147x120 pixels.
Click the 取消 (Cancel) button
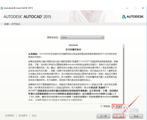pyautogui.click(x=136, y=116)
